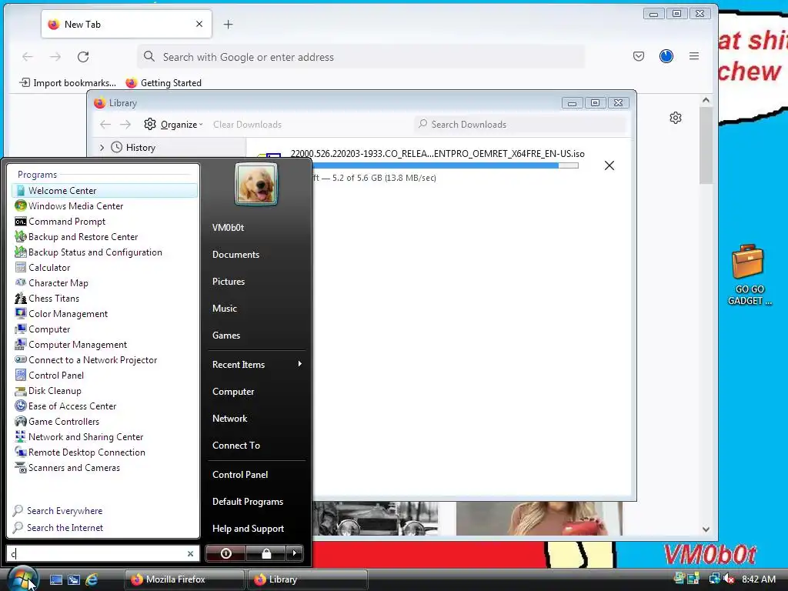Open new Firefox tab
The image size is (788, 591).
(x=228, y=24)
